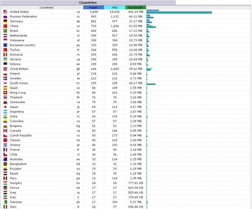This screenshot has width=252, height=209.
Task: Select the Italy country name
Action: point(13,207)
